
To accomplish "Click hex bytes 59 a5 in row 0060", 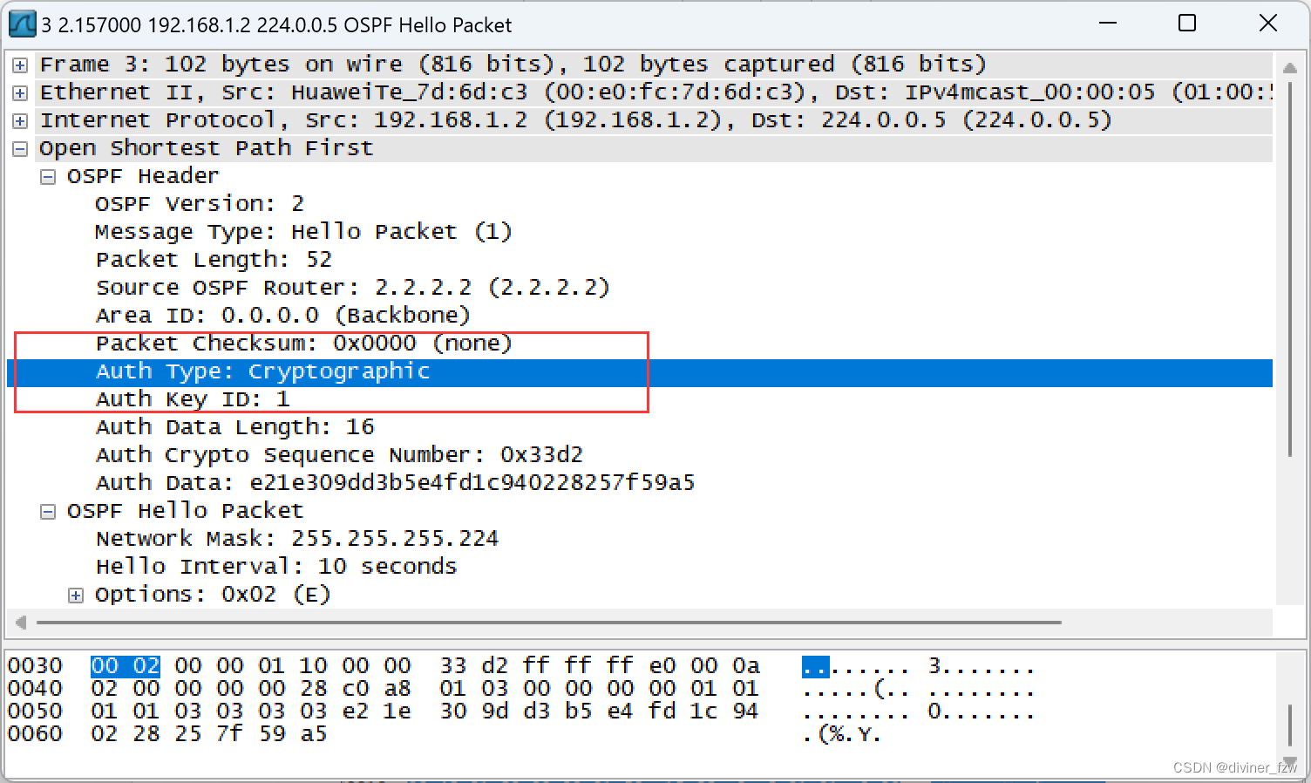I will [293, 734].
